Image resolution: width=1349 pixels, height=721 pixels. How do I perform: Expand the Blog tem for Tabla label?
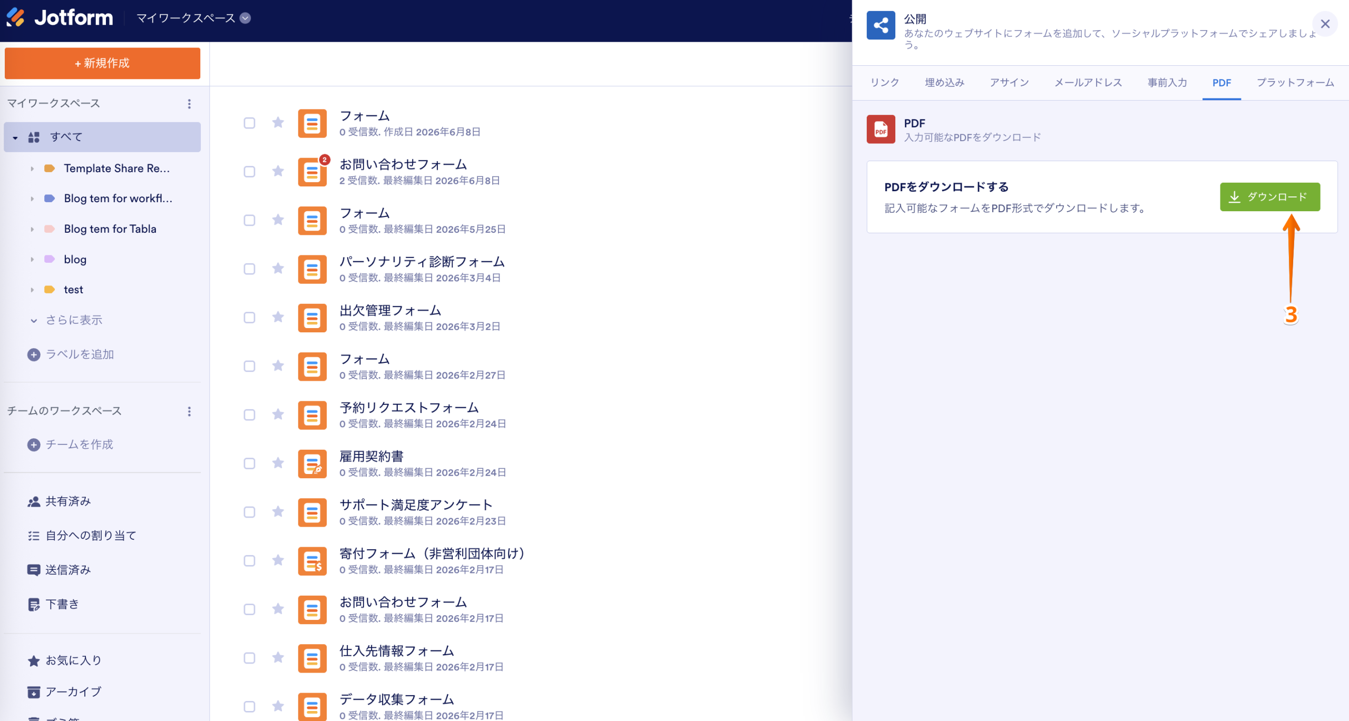click(32, 229)
